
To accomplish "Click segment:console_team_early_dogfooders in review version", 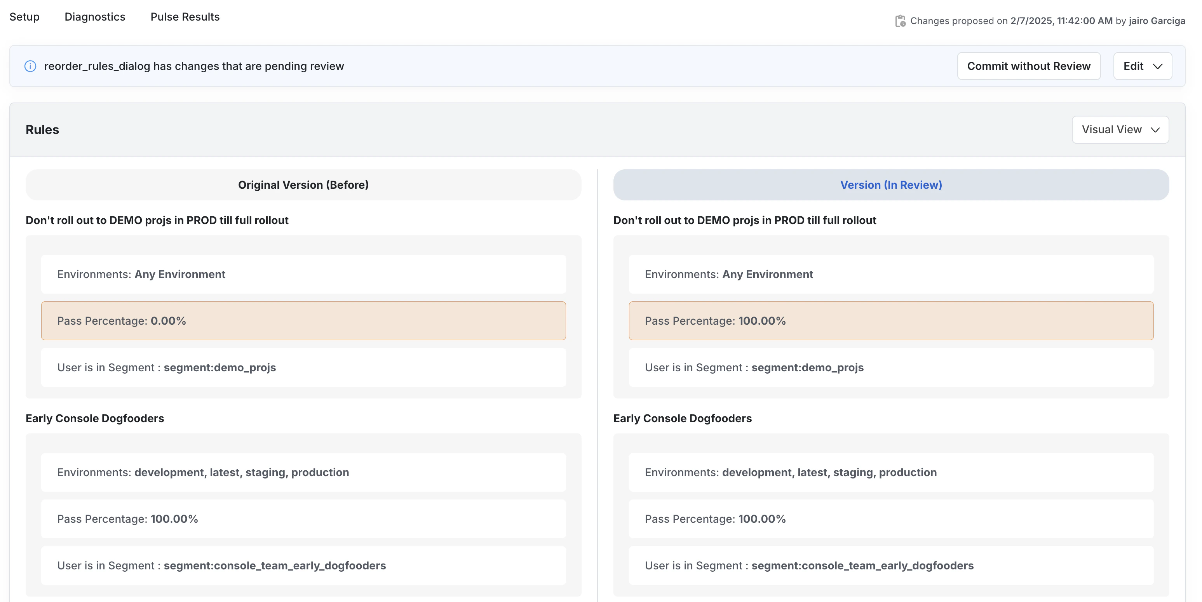I will (x=862, y=565).
